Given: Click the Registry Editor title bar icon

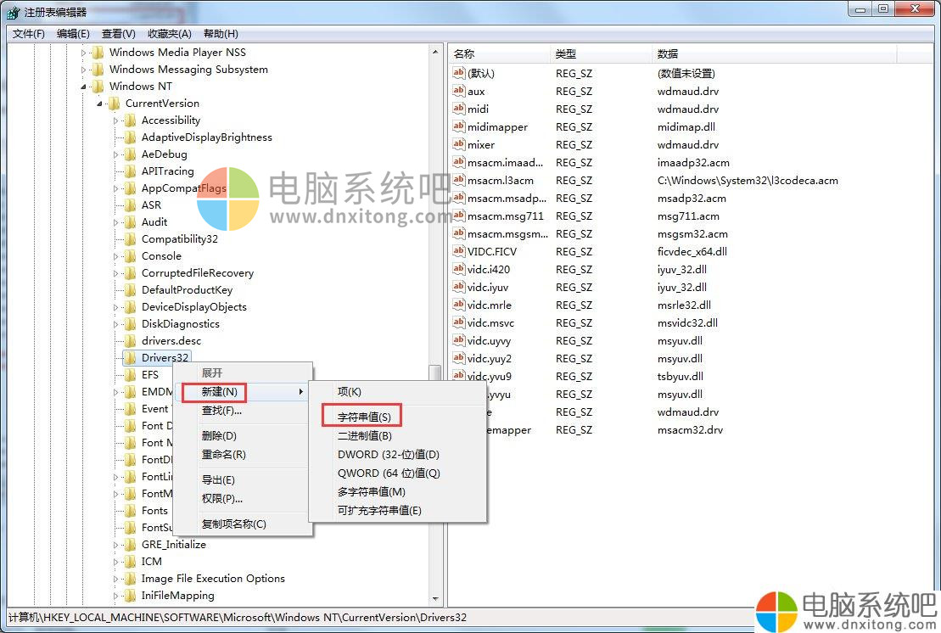Looking at the screenshot, I should pos(13,12).
